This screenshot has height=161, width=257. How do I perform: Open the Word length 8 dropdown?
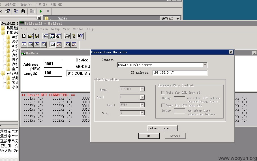[142, 97]
